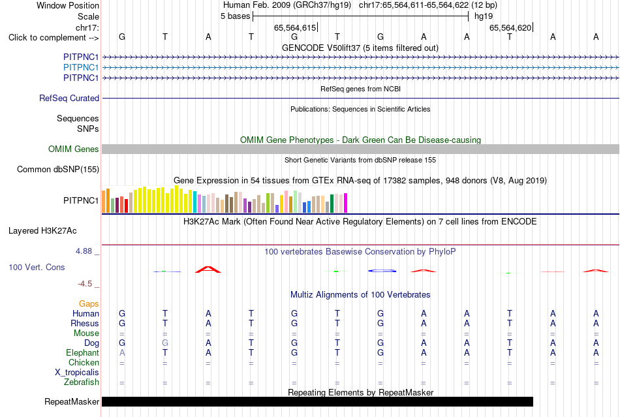
Task: Click the OMIM Gene Phenotypes title
Action: coord(361,140)
